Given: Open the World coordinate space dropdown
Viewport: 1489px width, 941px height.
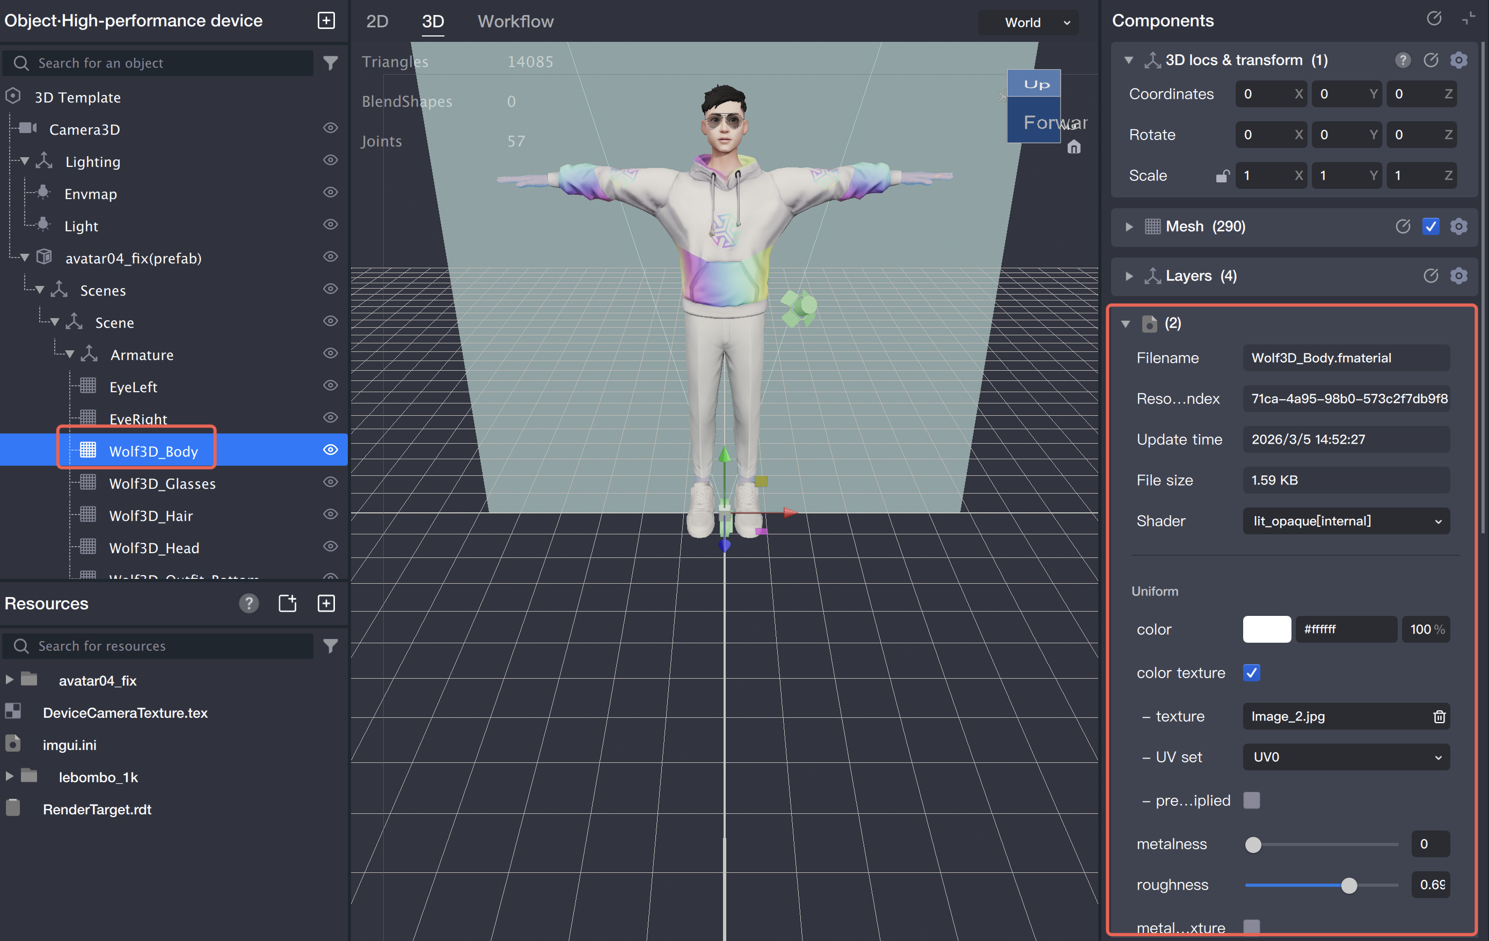Looking at the screenshot, I should point(1028,22).
